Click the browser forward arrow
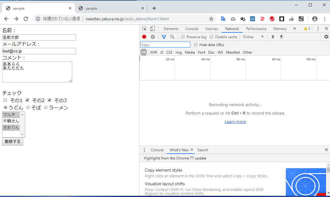 pos(16,19)
